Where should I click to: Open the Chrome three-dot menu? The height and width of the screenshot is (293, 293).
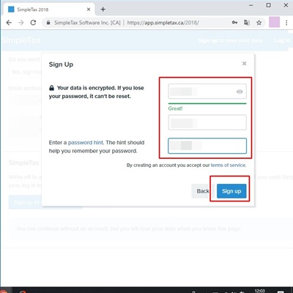tap(286, 23)
